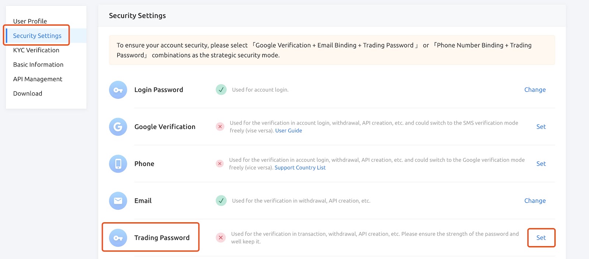Open API Management section
The width and height of the screenshot is (589, 259).
pos(38,79)
